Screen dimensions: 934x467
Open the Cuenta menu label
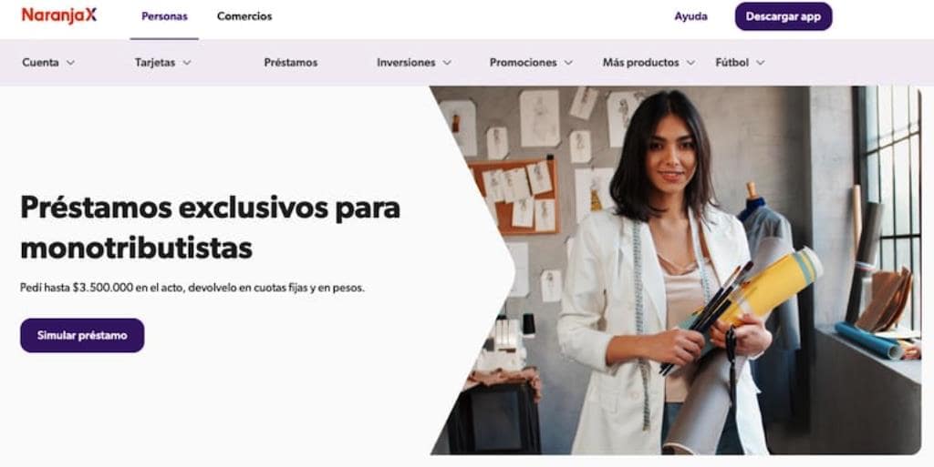point(40,63)
